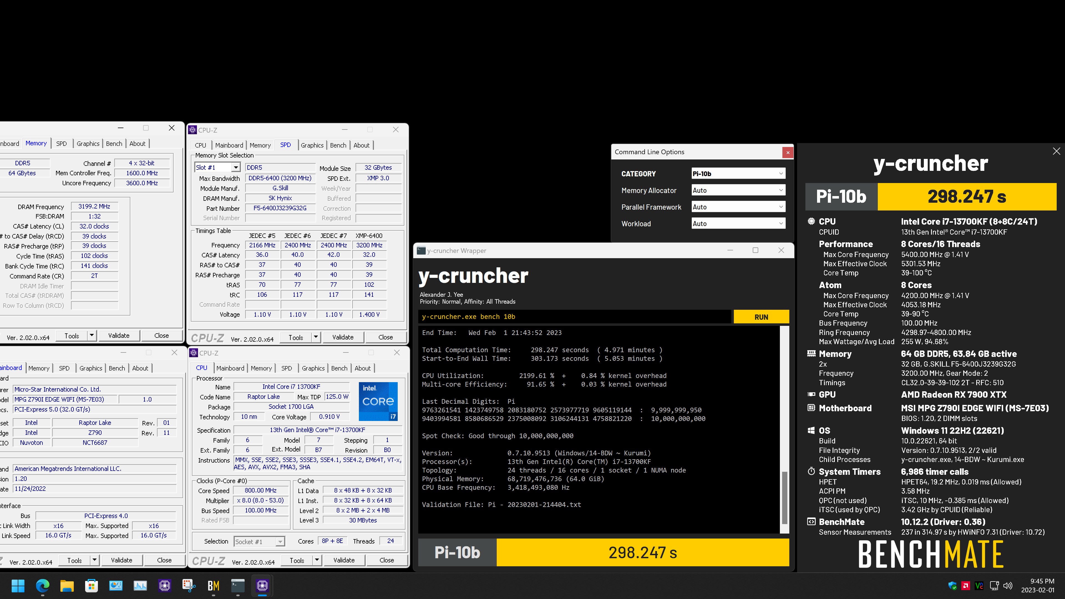Click the Memory icon in BenchMate panel
This screenshot has height=599, width=1065.
click(x=811, y=354)
